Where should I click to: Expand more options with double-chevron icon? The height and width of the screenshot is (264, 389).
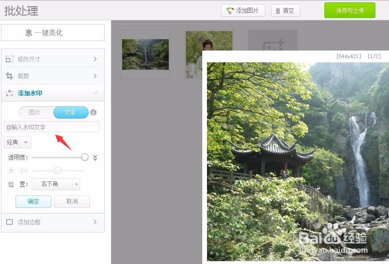(x=95, y=158)
